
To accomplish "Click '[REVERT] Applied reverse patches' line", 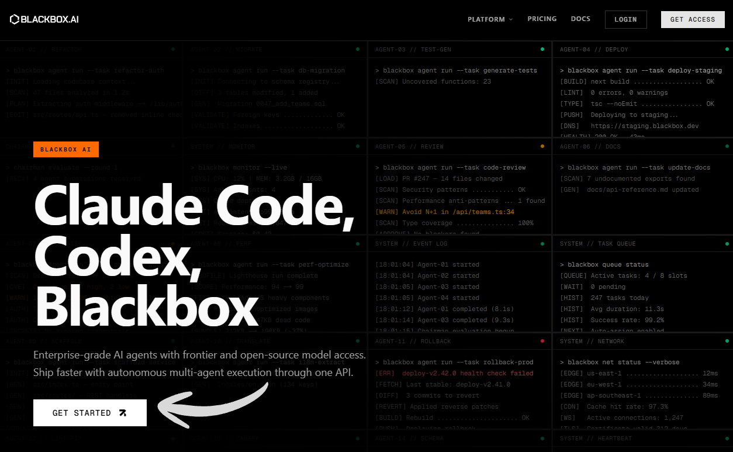I will point(437,407).
